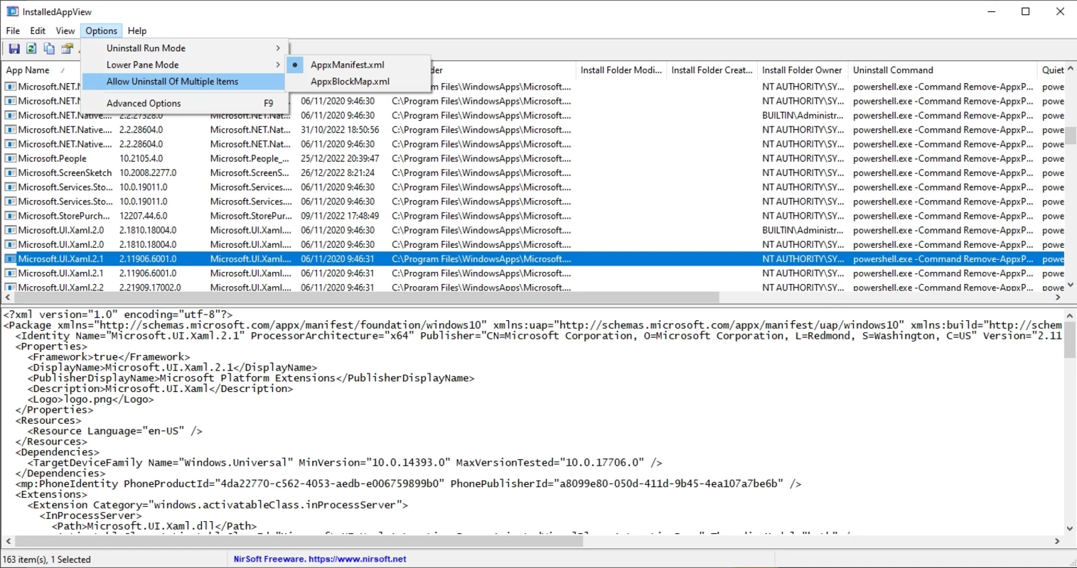The image size is (1077, 568).
Task: Select the Microsoft.People app row
Action: click(533, 158)
